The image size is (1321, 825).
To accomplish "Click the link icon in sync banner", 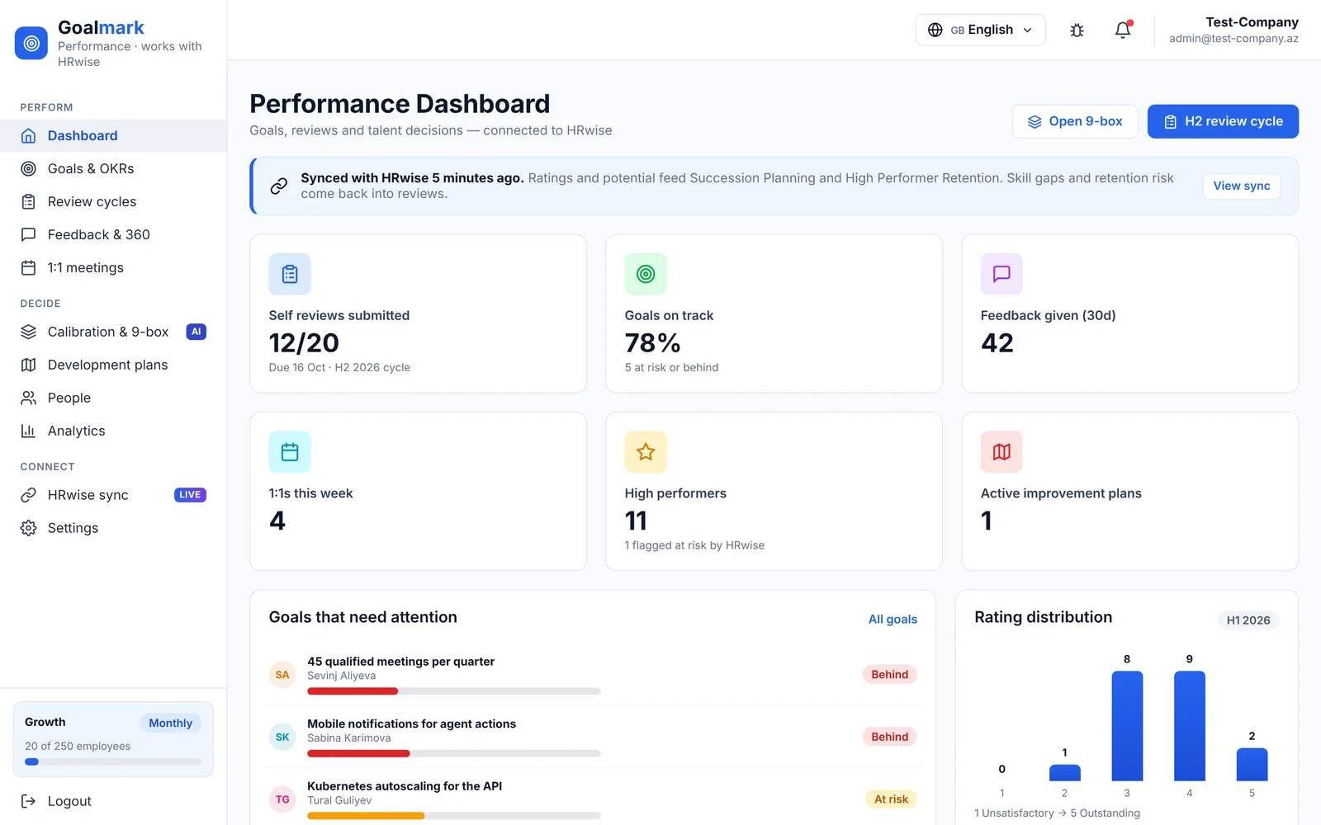I will (x=279, y=186).
